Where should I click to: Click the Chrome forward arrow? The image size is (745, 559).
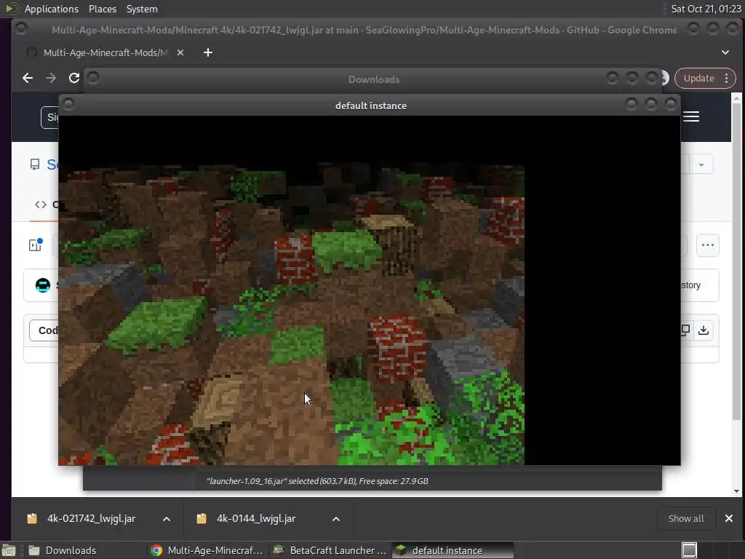51,78
